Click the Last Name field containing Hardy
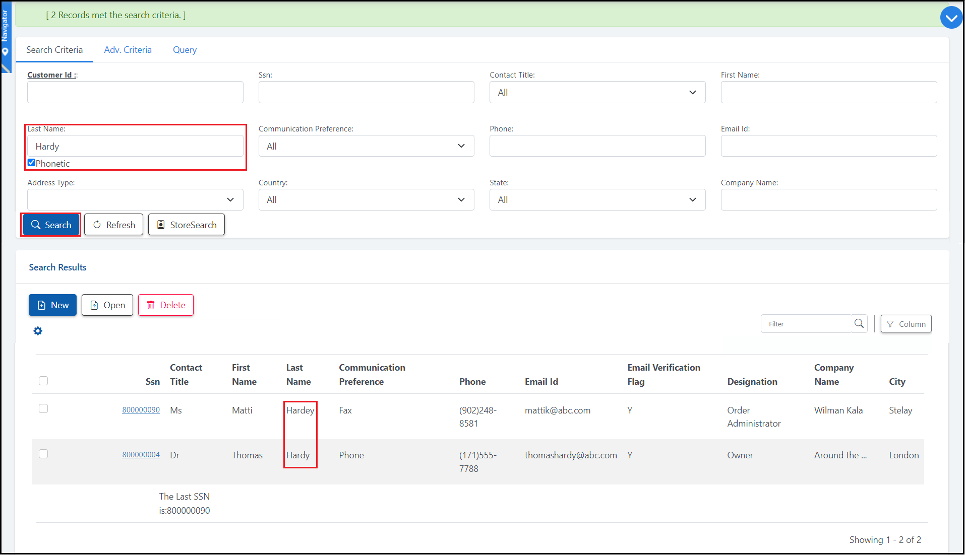The image size is (965, 555). [x=135, y=146]
